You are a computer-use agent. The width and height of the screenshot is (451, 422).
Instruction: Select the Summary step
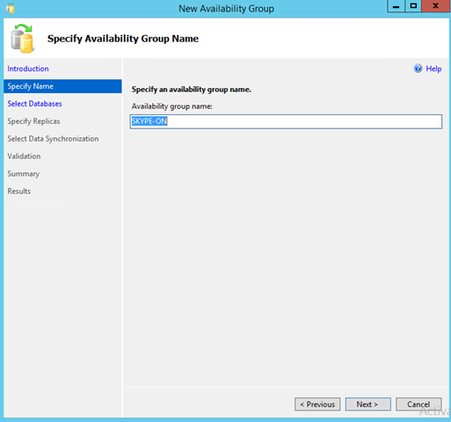[x=24, y=174]
